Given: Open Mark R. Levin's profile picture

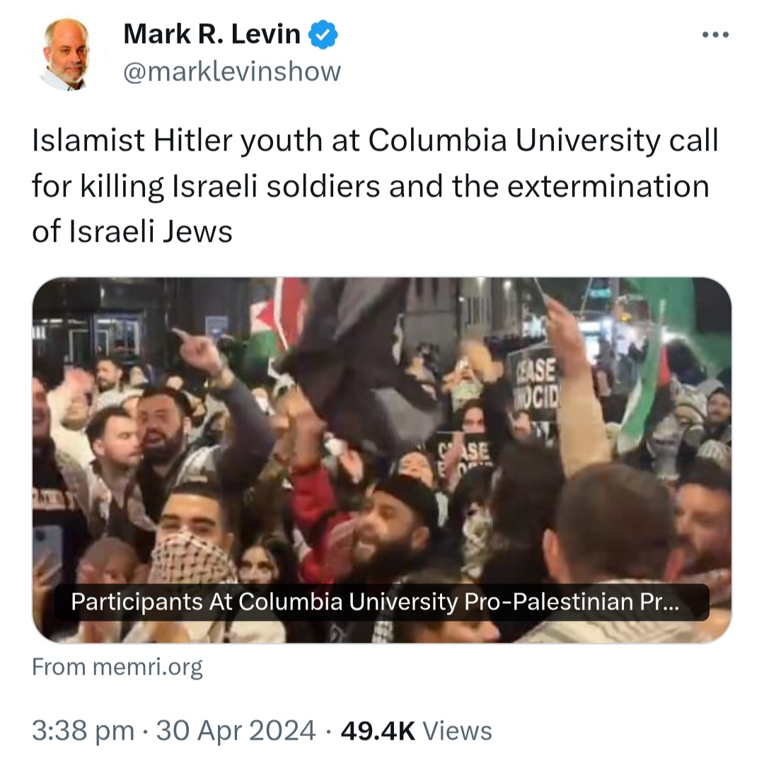Looking at the screenshot, I should (66, 54).
